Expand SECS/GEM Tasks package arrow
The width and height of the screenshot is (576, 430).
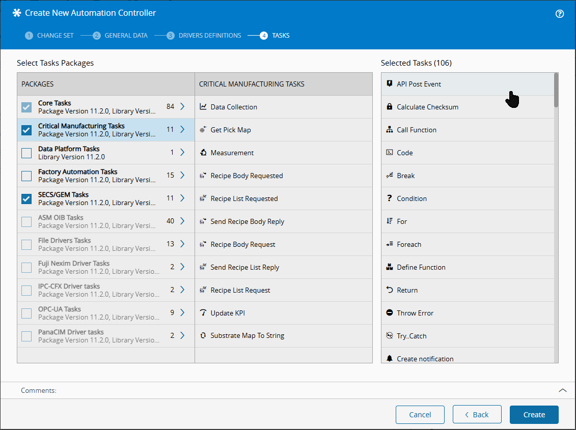tap(182, 198)
